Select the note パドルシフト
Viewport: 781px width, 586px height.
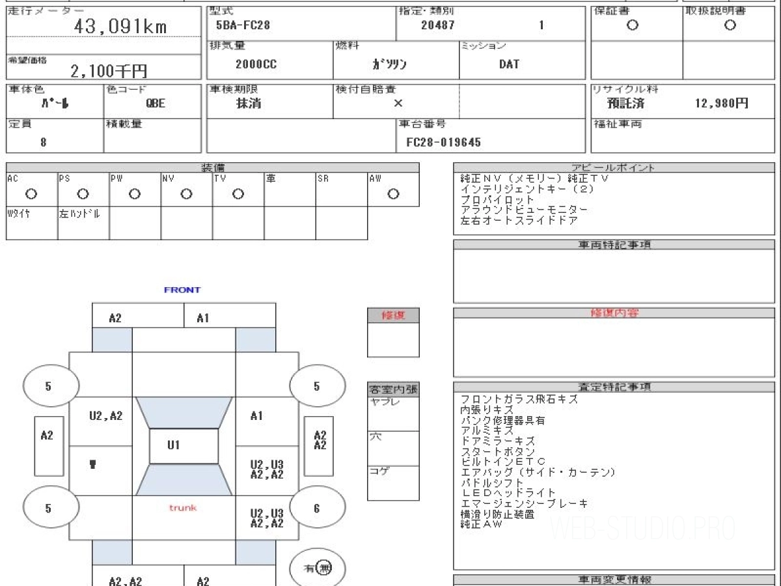(x=492, y=482)
